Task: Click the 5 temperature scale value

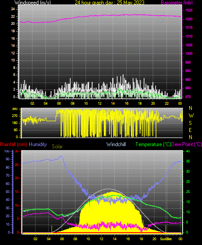Action: coord(187,222)
